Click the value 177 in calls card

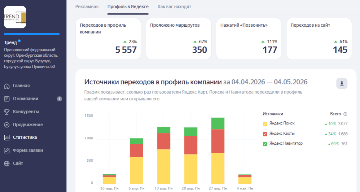click(x=270, y=50)
